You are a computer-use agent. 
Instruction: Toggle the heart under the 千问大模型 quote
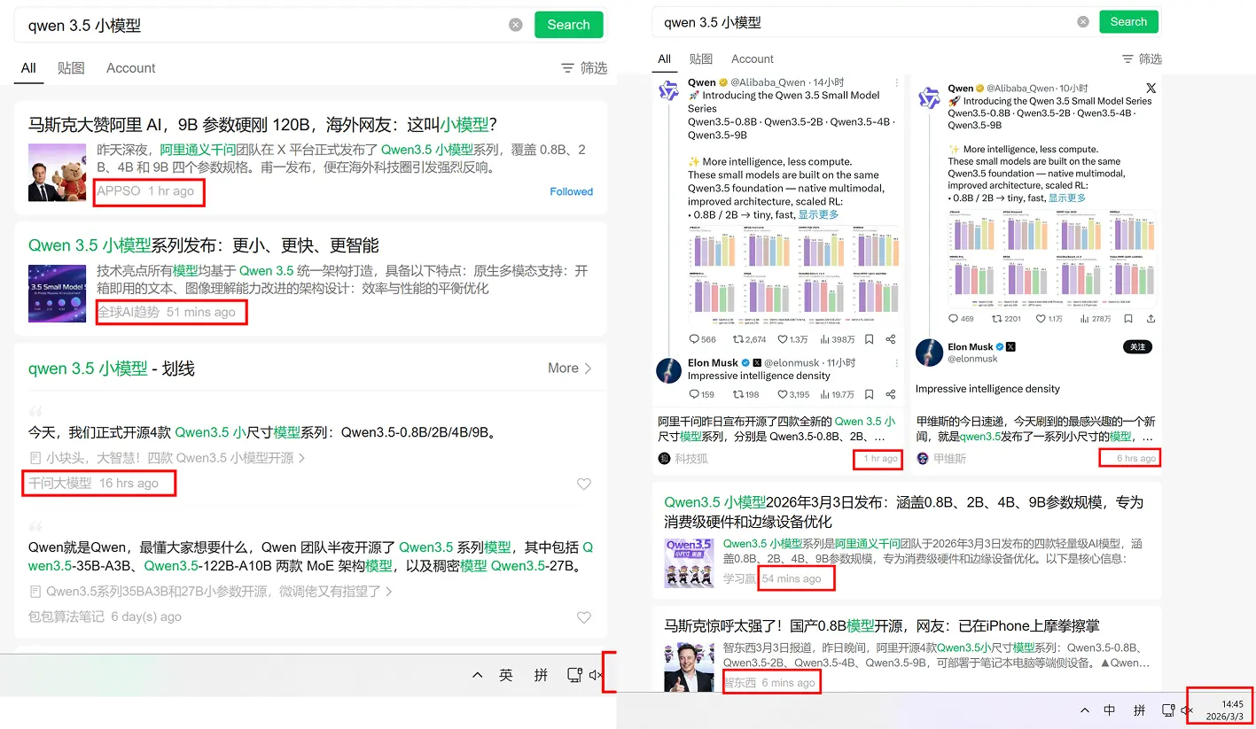tap(584, 484)
